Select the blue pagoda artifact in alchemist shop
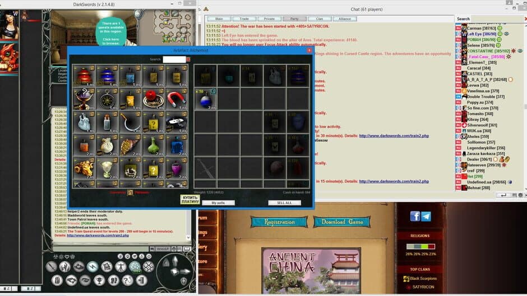The height and width of the screenshot is (296, 527). click(107, 76)
